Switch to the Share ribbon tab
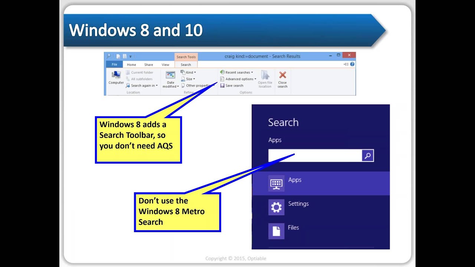The image size is (475, 267). (x=148, y=65)
